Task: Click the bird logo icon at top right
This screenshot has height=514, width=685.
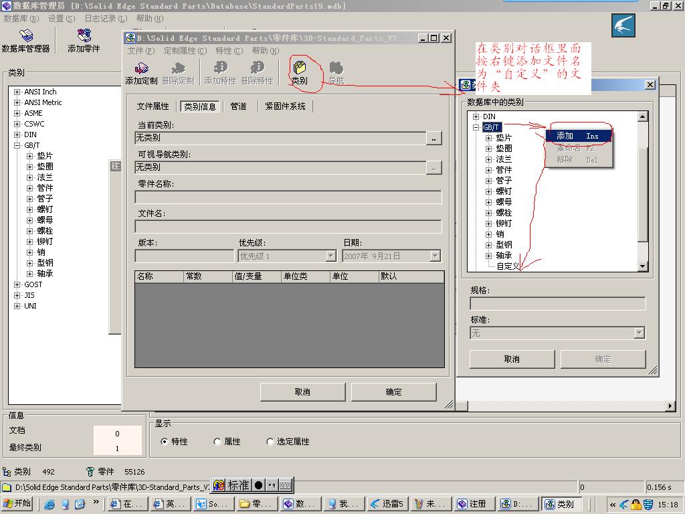Action: 623,25
